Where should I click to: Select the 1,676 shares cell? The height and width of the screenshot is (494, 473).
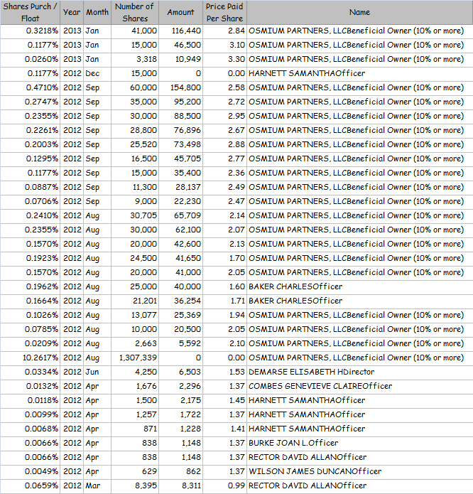click(135, 386)
